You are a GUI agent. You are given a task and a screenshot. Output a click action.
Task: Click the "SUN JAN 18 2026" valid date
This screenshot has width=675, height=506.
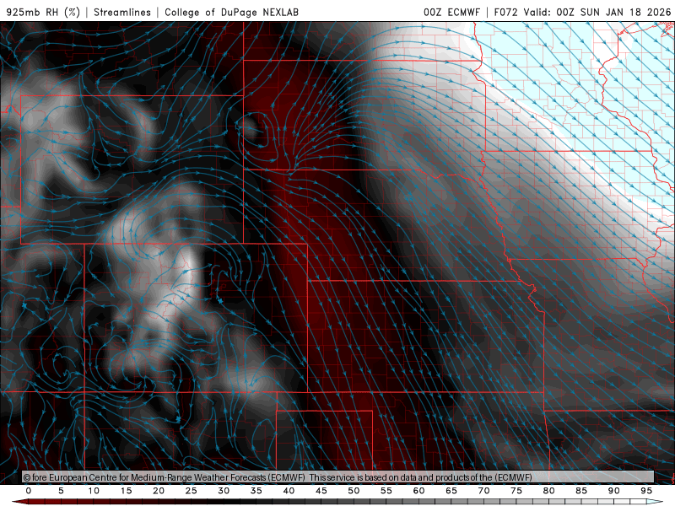click(625, 12)
